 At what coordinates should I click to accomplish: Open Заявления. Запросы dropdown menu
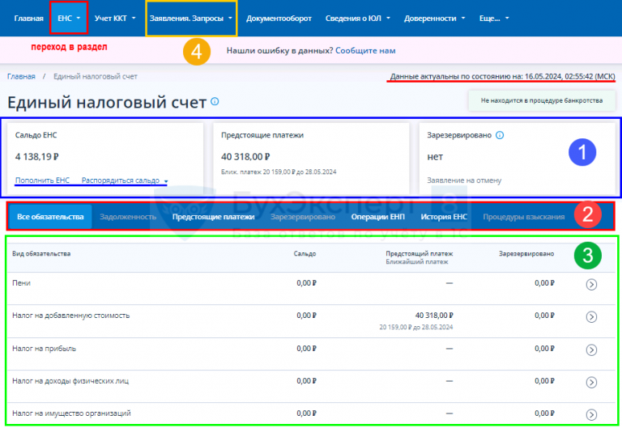point(191,19)
